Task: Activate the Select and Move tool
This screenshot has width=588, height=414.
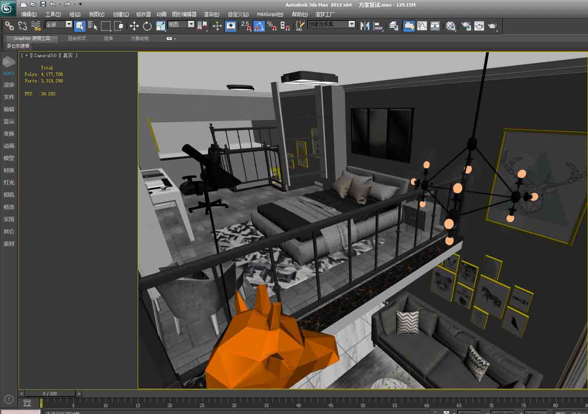Action: pyautogui.click(x=134, y=26)
